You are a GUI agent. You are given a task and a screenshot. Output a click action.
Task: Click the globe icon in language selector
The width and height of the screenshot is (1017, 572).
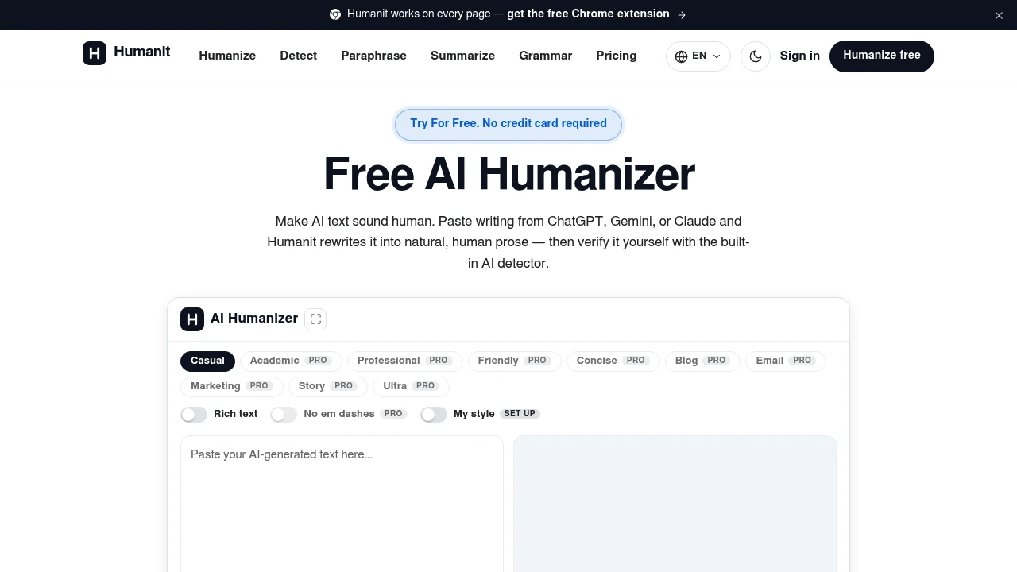(681, 56)
